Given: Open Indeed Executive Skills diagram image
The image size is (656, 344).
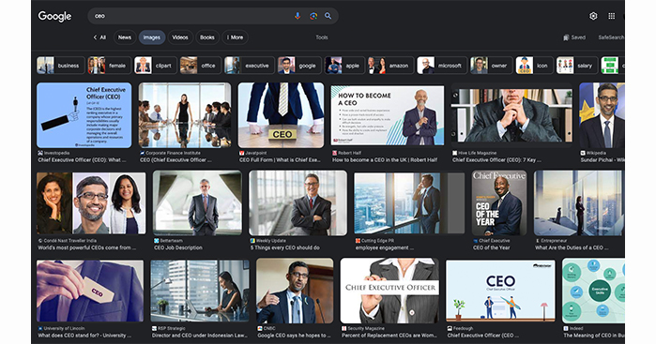Looking at the screenshot, I should coord(594,291).
